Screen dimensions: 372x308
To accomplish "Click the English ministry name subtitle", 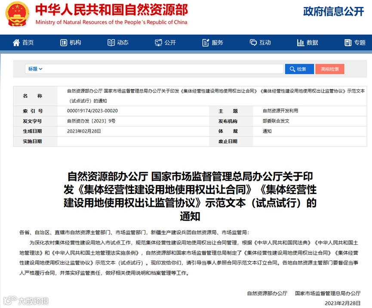I will [111, 22].
